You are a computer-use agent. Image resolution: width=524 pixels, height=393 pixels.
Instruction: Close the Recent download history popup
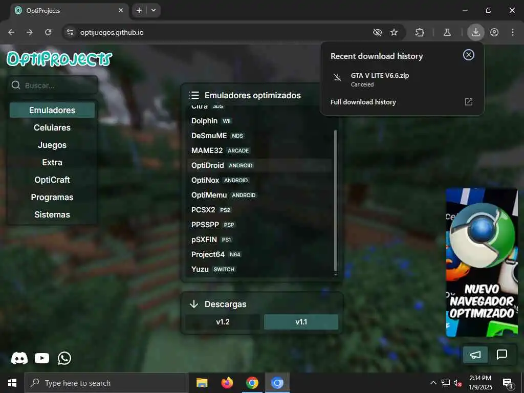pos(469,55)
